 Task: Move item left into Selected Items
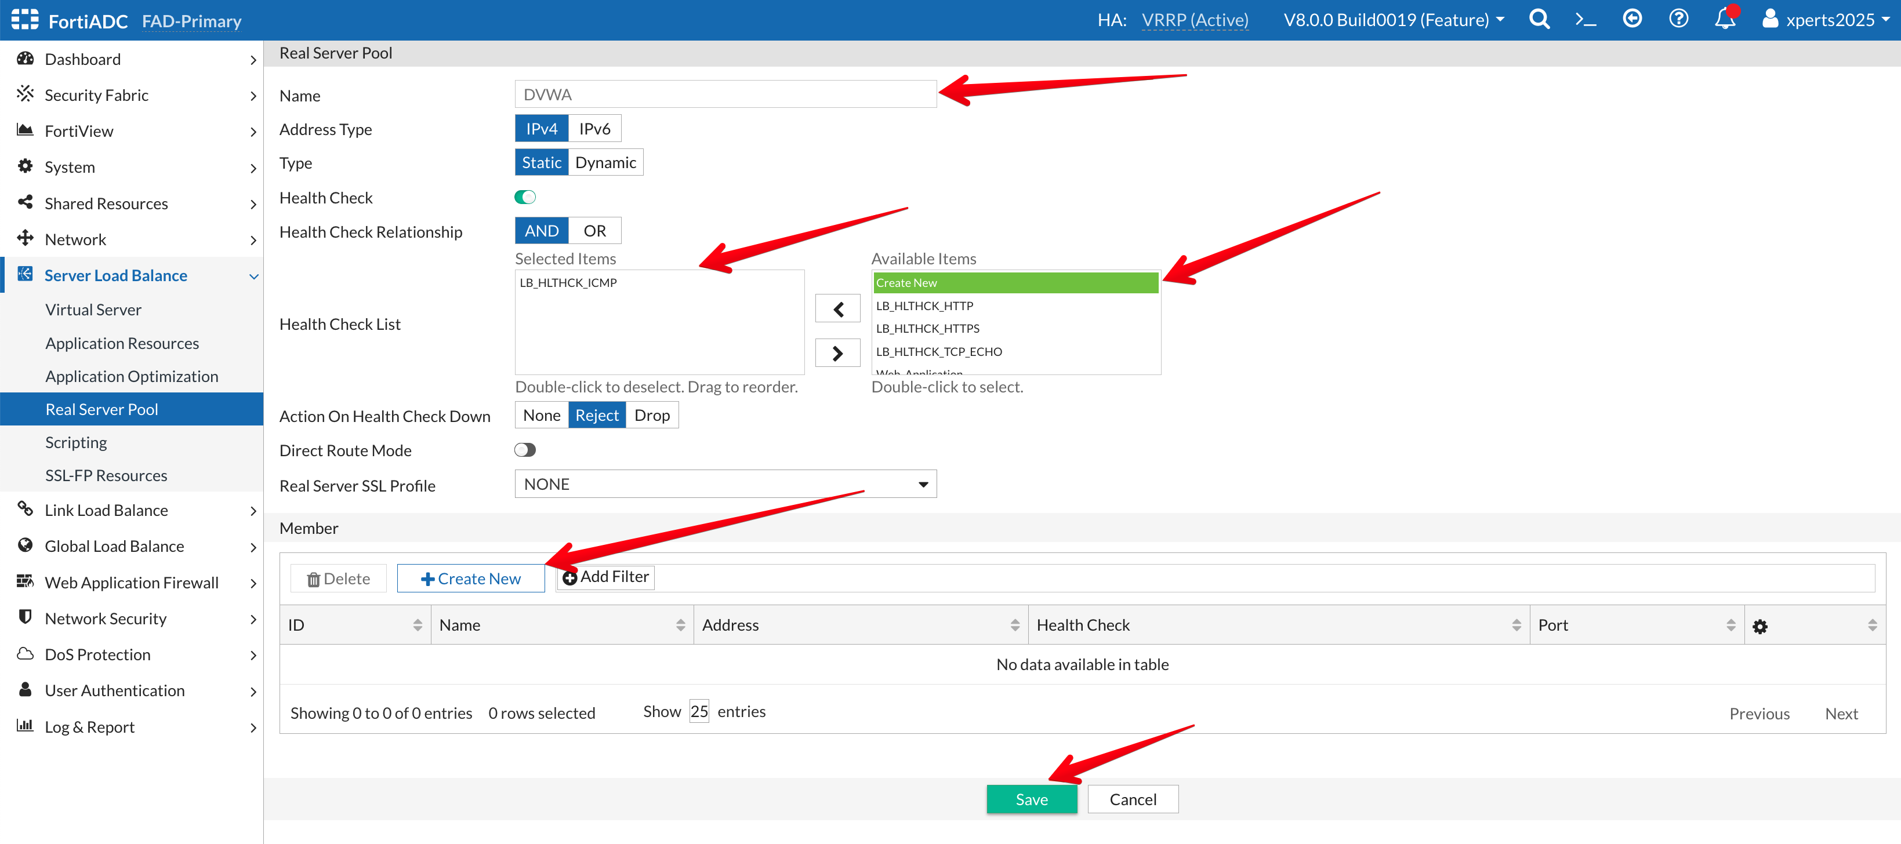837,309
